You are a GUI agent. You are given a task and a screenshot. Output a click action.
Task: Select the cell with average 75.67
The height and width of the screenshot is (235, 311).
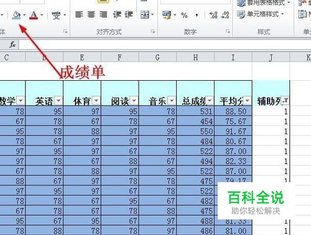233,121
